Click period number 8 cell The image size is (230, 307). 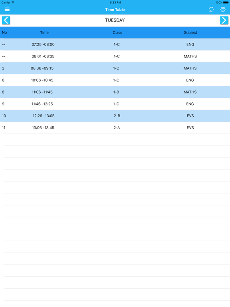click(3, 92)
